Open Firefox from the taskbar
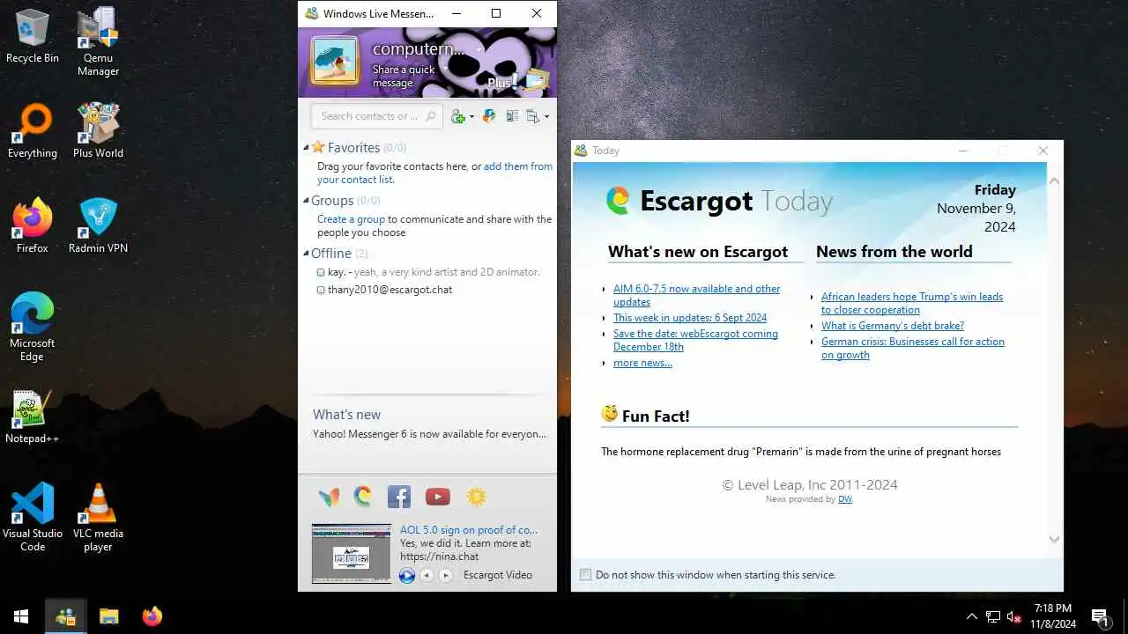The image size is (1128, 634). click(152, 616)
